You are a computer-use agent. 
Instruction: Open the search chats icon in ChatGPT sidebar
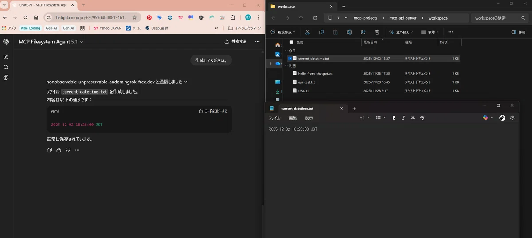pyautogui.click(x=6, y=67)
